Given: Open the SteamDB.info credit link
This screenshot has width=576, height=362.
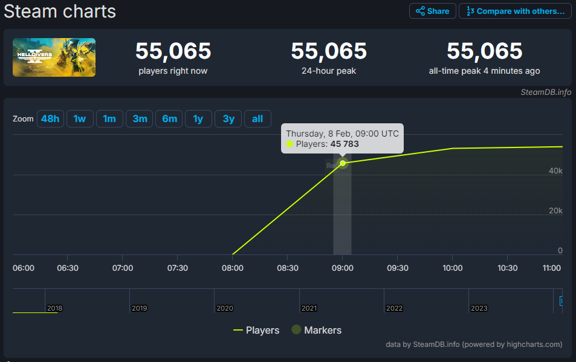Looking at the screenshot, I should 546,92.
